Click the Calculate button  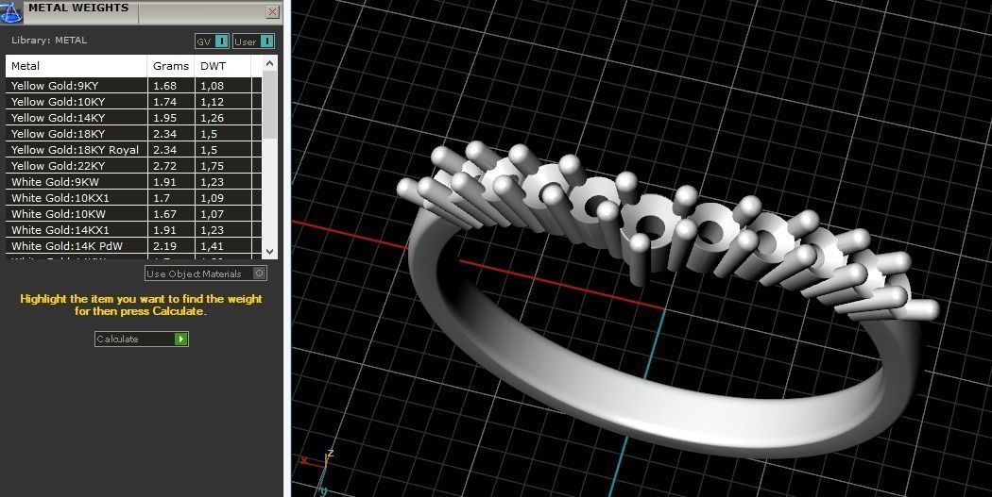(141, 340)
